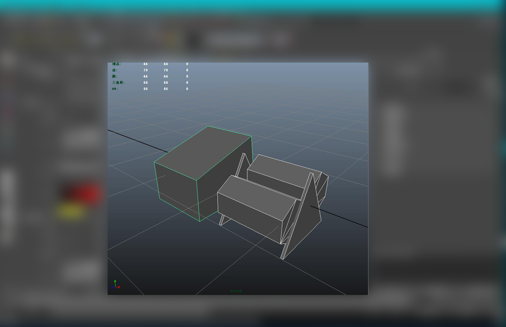Click the blurred yellow color swatch
The image size is (506, 327).
(72, 212)
